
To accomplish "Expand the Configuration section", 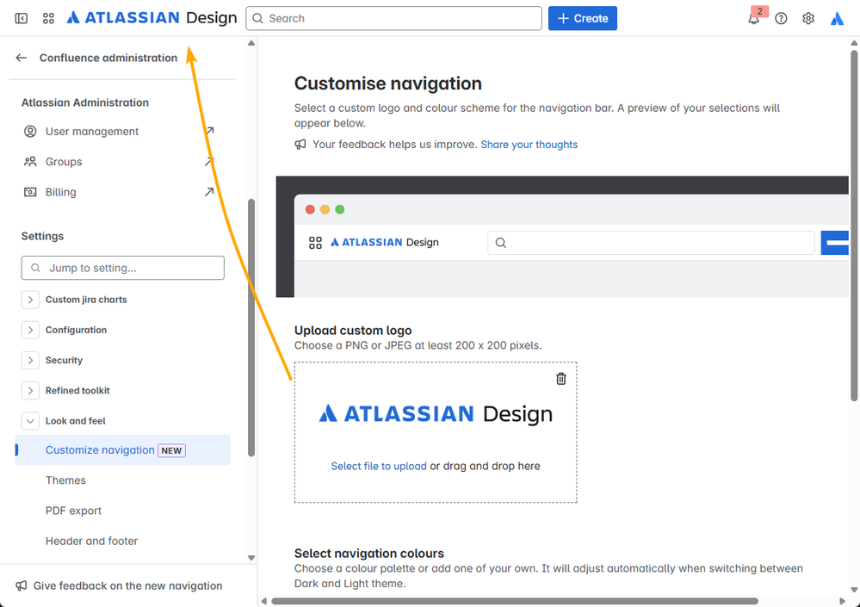I will point(30,330).
